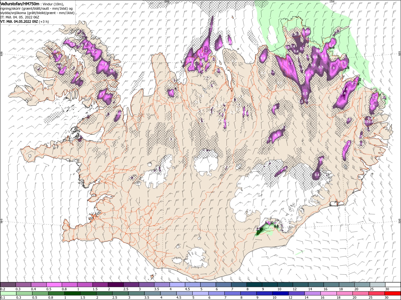Pick light blue rain swatch between 5 and 6

[x=200, y=293]
